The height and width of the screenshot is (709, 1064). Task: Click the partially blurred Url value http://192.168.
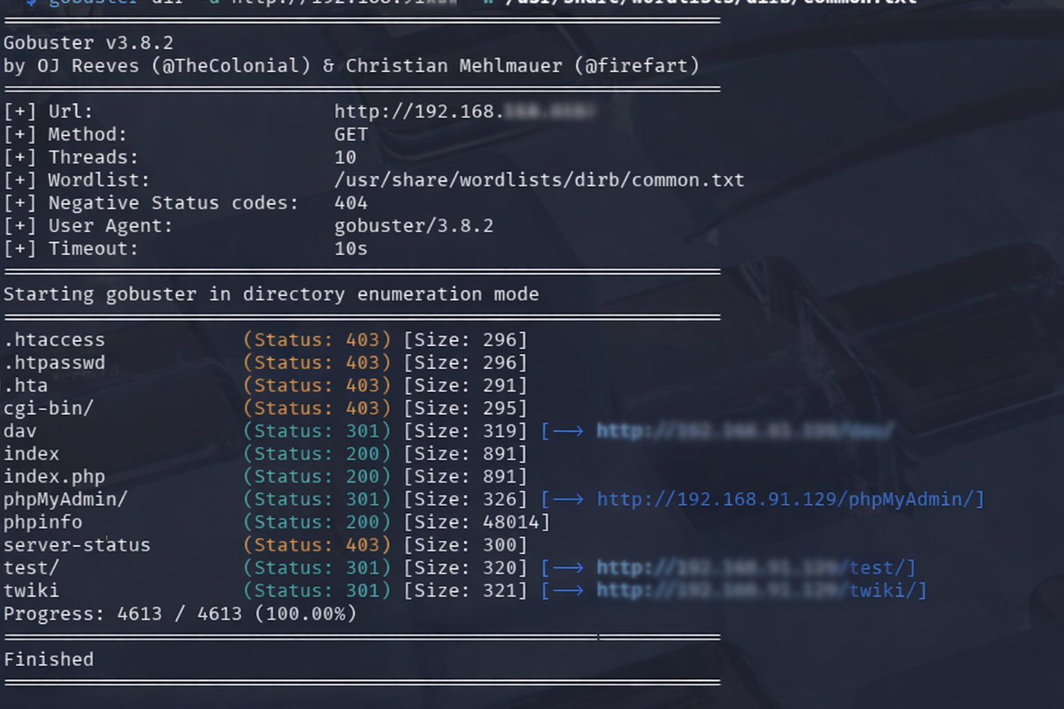point(464,111)
